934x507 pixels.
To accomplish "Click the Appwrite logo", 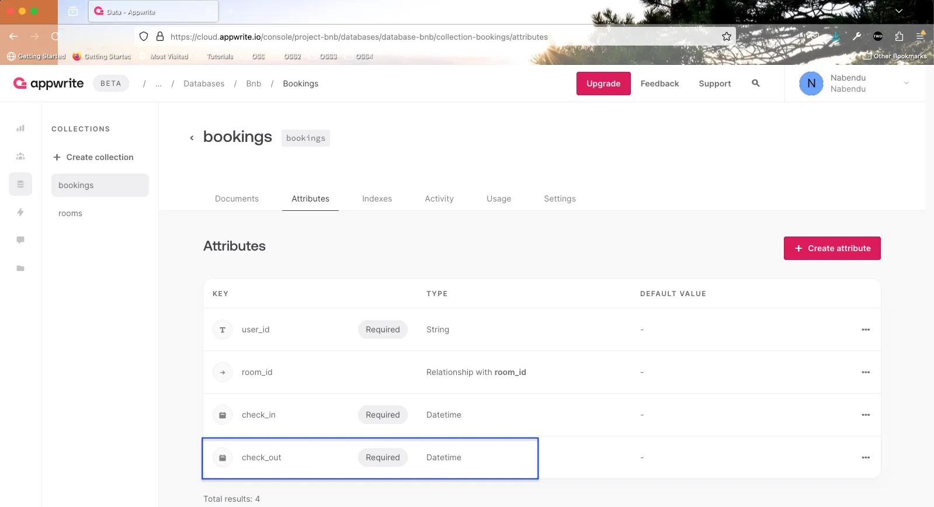I will point(48,84).
